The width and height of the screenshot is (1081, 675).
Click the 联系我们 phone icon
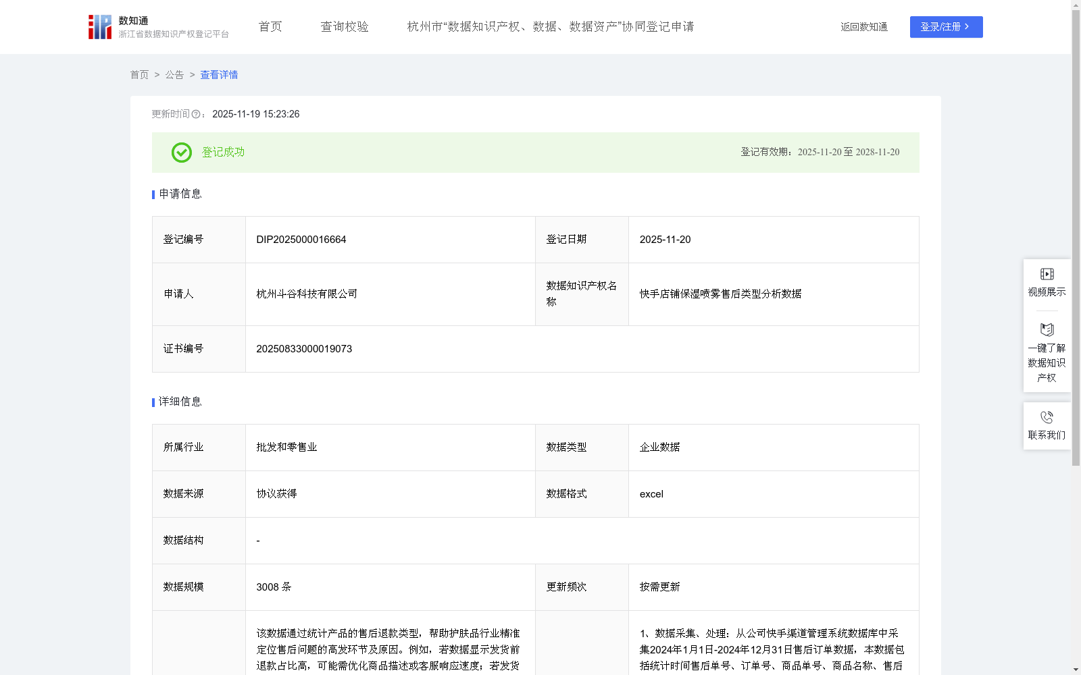1046,416
